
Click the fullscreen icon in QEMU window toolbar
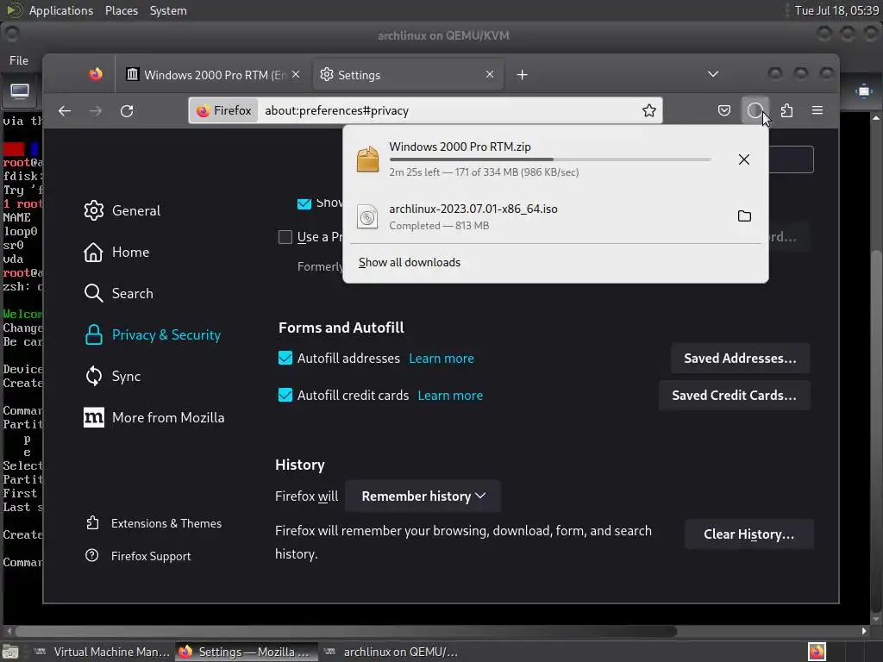(x=864, y=91)
